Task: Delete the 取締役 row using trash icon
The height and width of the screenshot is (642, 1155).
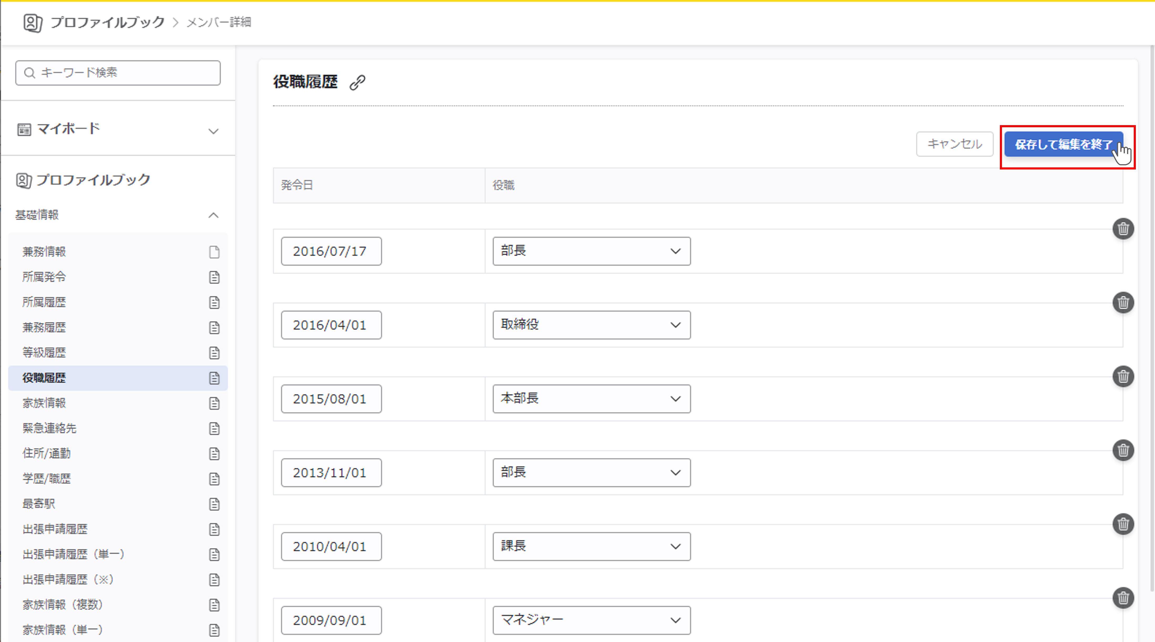Action: point(1123,303)
